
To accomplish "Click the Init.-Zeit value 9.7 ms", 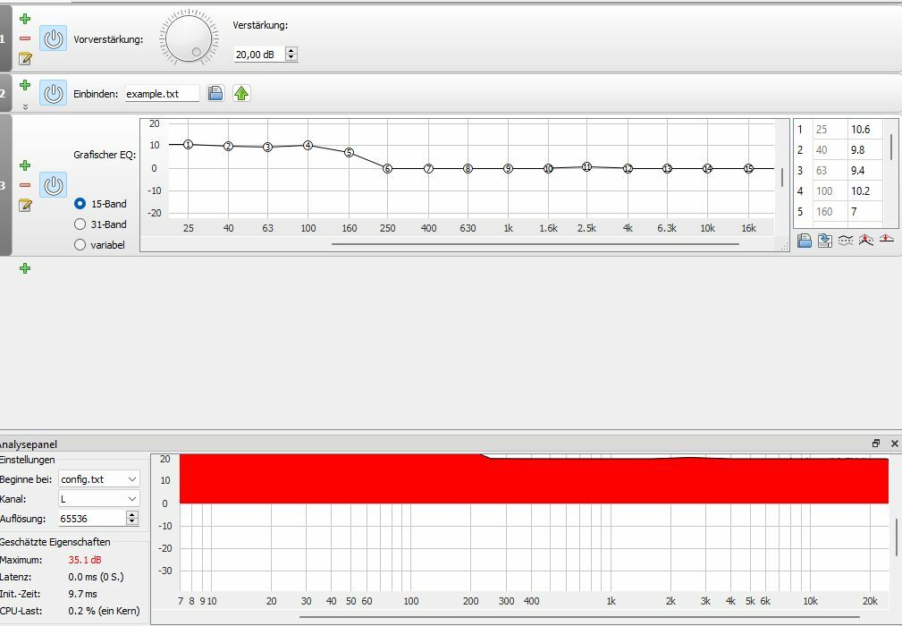I will coord(83,594).
